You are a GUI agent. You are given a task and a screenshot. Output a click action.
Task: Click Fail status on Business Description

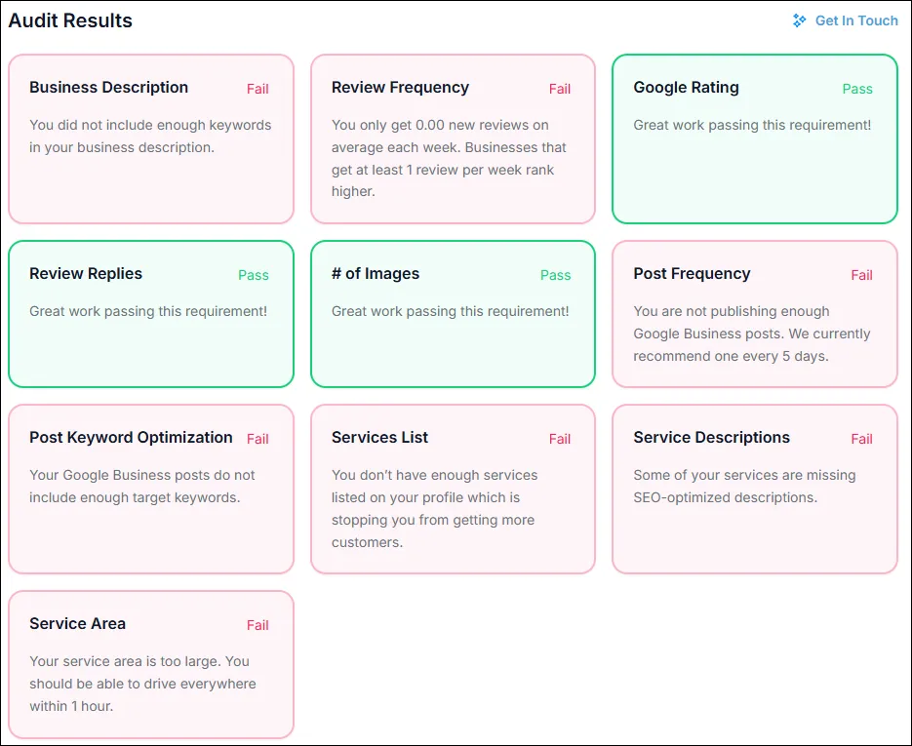[x=258, y=89]
